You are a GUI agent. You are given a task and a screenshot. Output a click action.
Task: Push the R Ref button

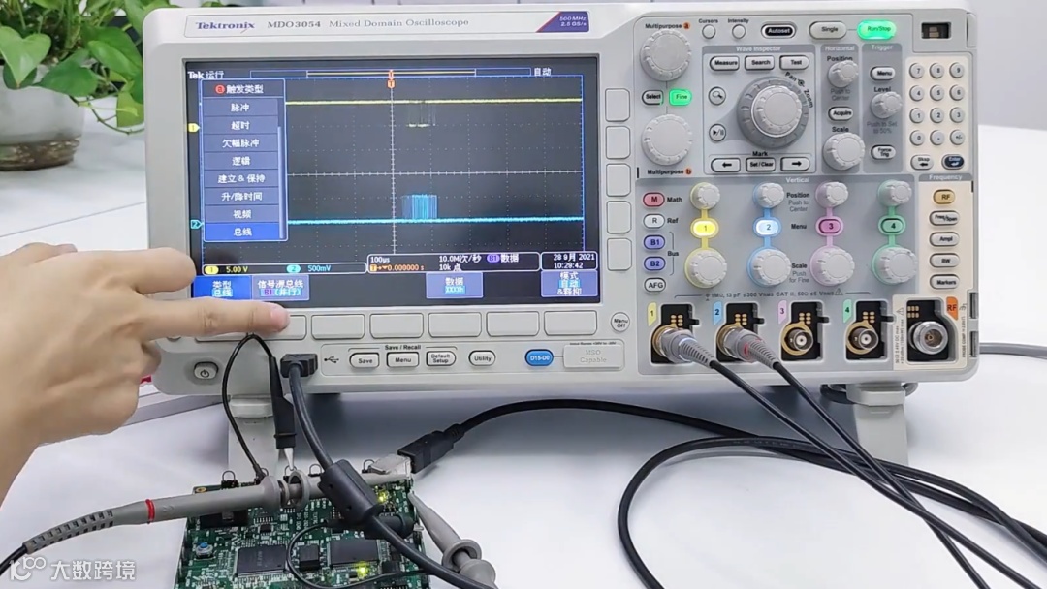pos(653,221)
